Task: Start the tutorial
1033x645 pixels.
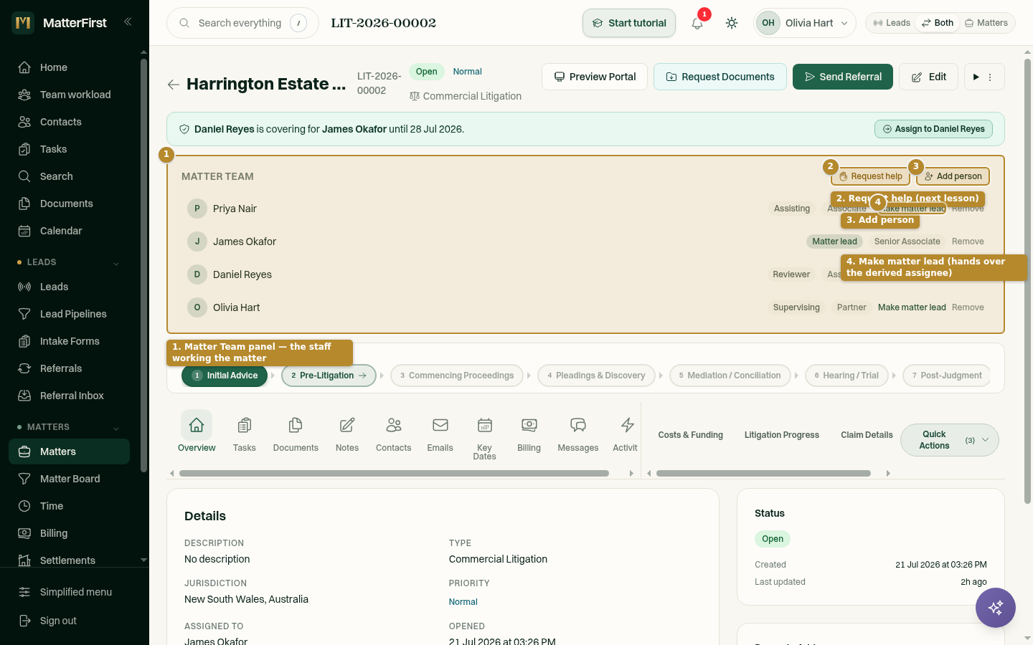Action: pos(629,23)
